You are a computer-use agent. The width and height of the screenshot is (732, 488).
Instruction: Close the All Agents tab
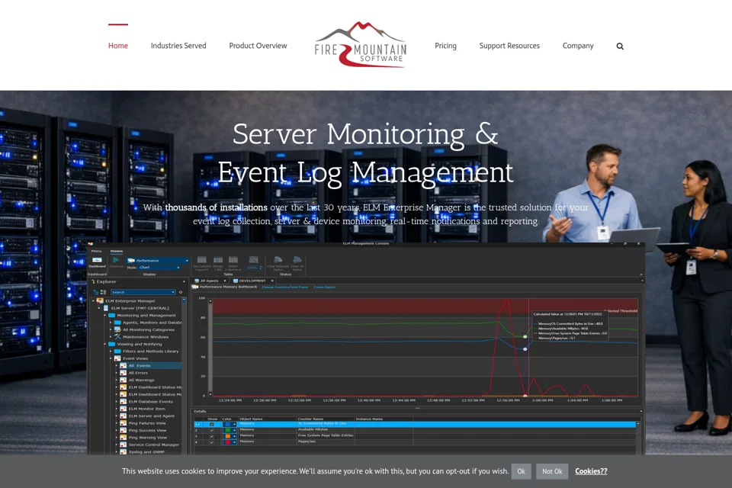[225, 281]
